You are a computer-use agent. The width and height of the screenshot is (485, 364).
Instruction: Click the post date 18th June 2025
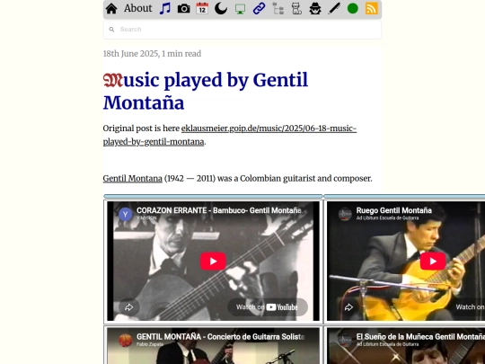(x=130, y=54)
